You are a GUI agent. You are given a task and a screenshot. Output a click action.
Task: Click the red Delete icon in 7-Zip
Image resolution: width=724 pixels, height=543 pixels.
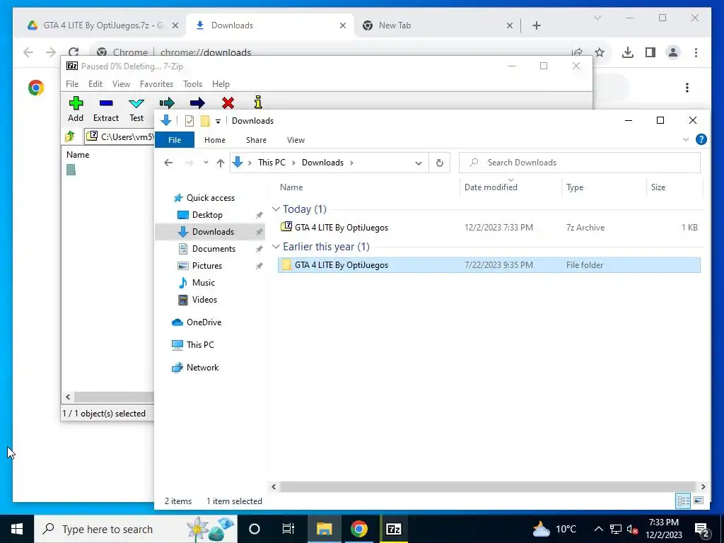(x=228, y=103)
